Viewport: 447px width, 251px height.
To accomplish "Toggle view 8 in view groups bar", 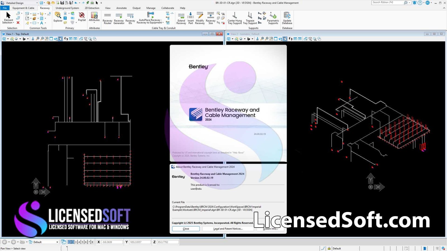I will click(92, 242).
